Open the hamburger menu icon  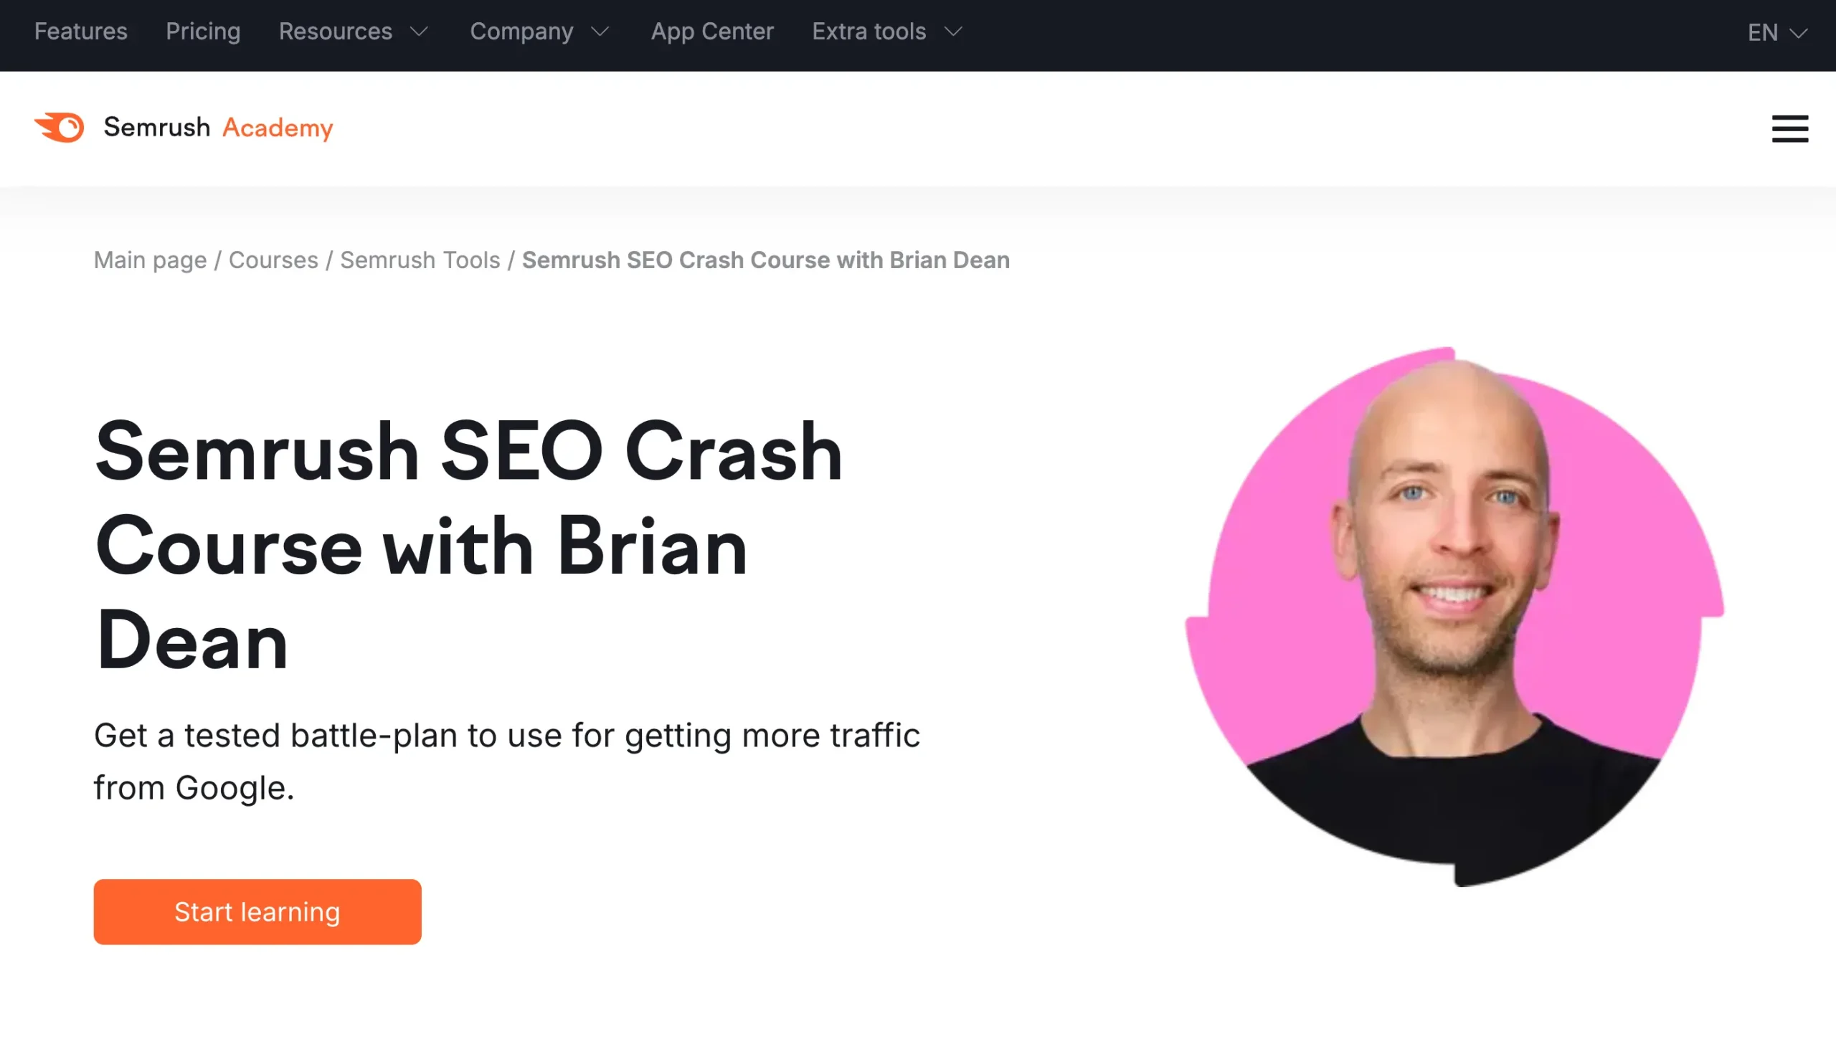[x=1790, y=129]
